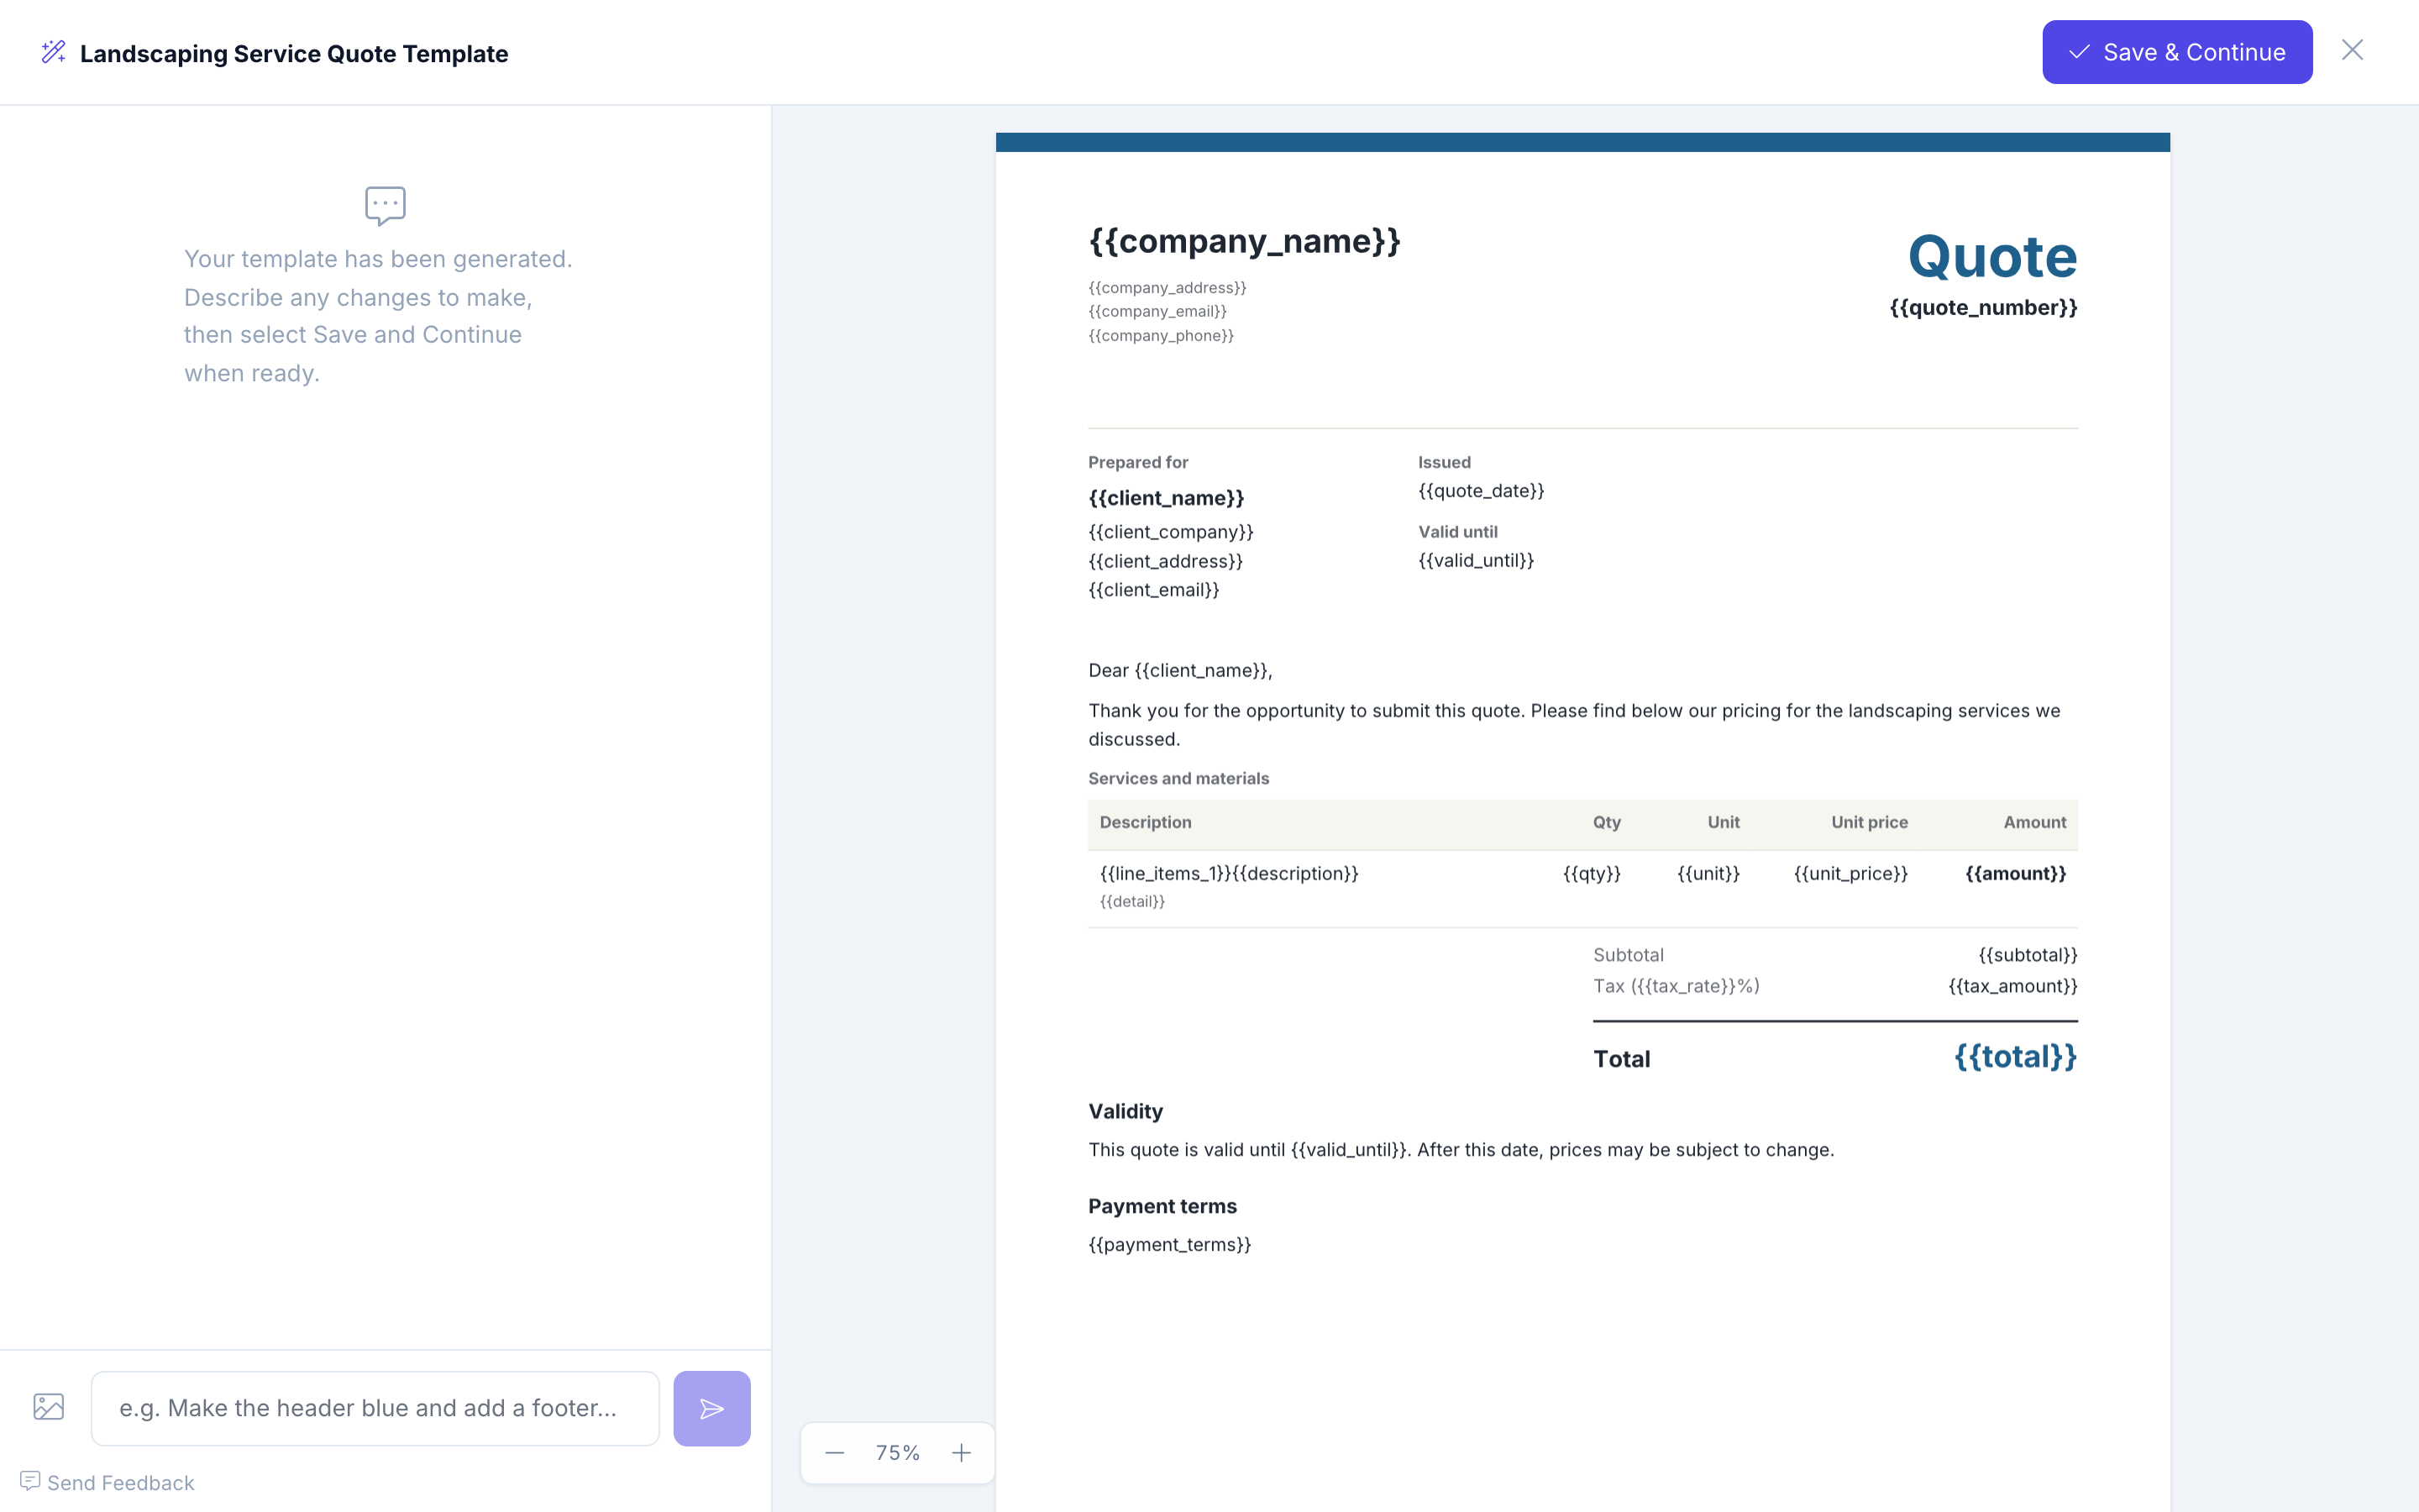Click the {{quote_number}} placeholder
Screen dimensions: 2419x1512
(1983, 308)
